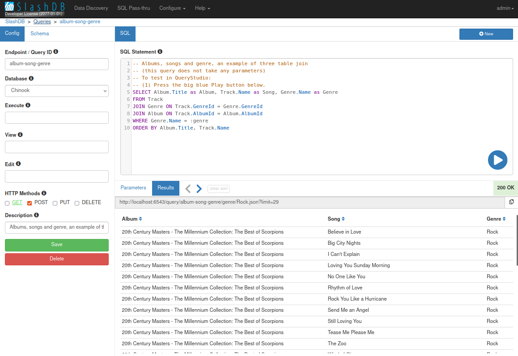518x356 pixels.
Task: Click song cell 'No One Like You'
Action: (346, 276)
